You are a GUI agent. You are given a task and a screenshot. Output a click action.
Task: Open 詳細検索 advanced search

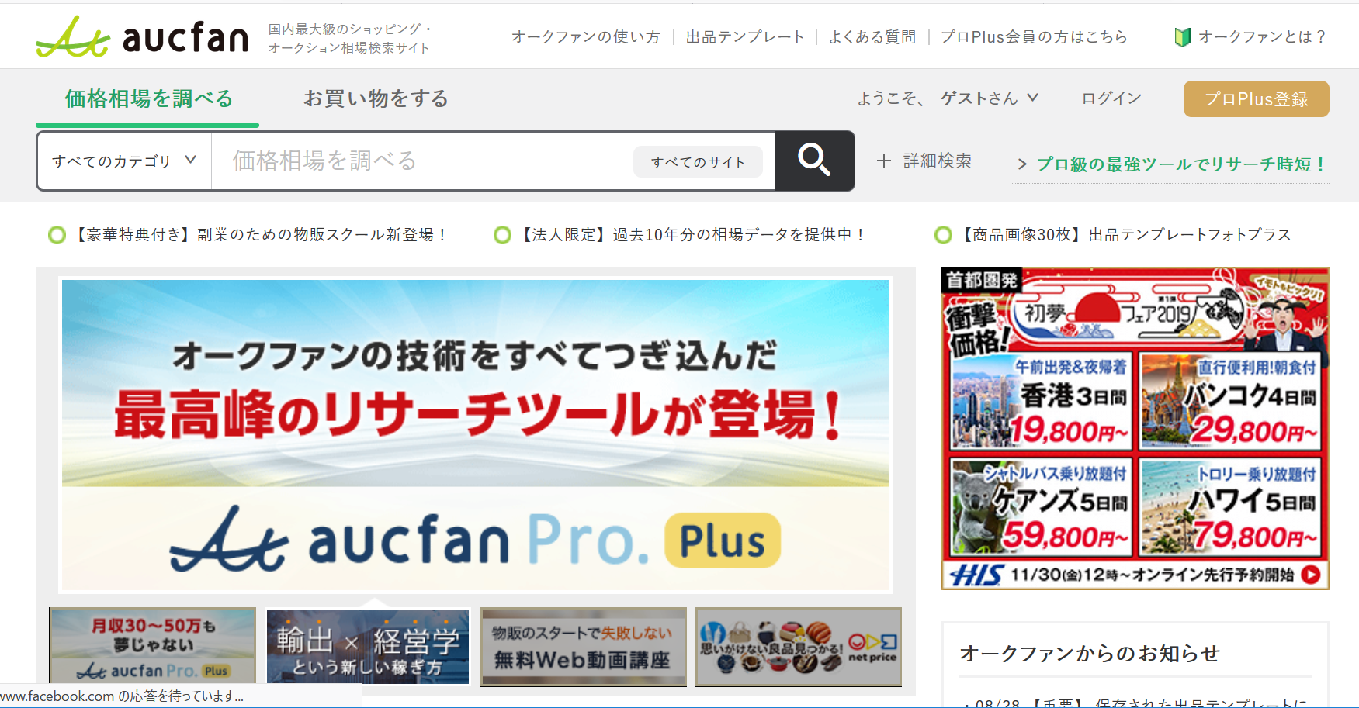tap(937, 161)
